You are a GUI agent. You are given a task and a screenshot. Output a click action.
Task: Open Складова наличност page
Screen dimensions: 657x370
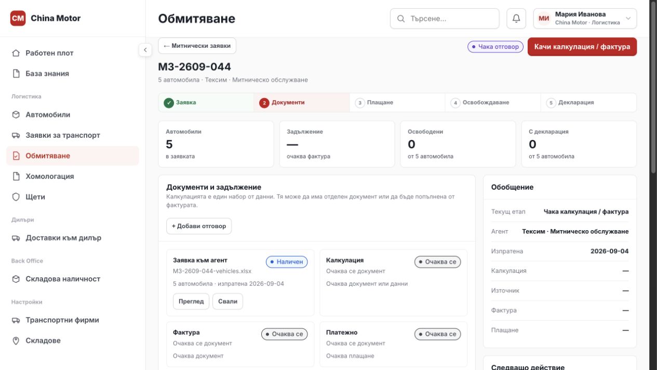(73, 279)
